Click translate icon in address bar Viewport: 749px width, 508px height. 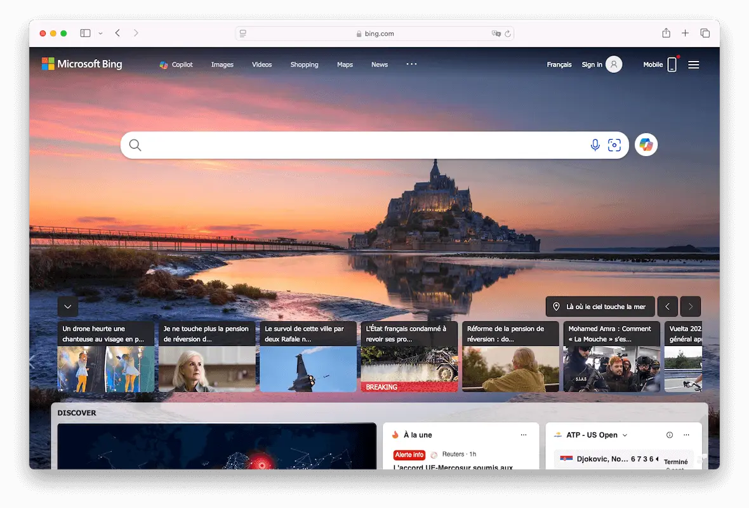496,34
